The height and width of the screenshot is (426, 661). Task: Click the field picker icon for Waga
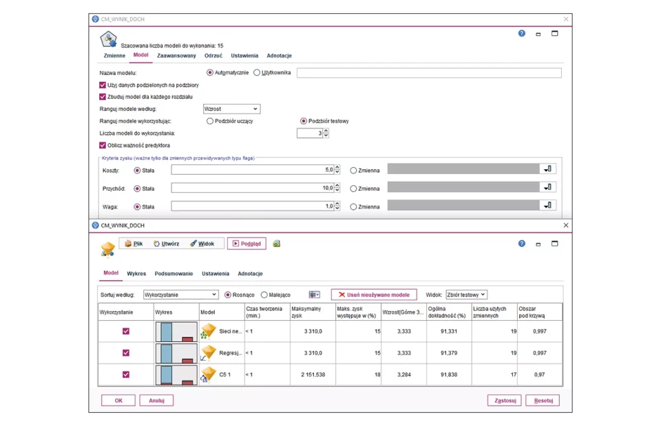click(x=548, y=205)
